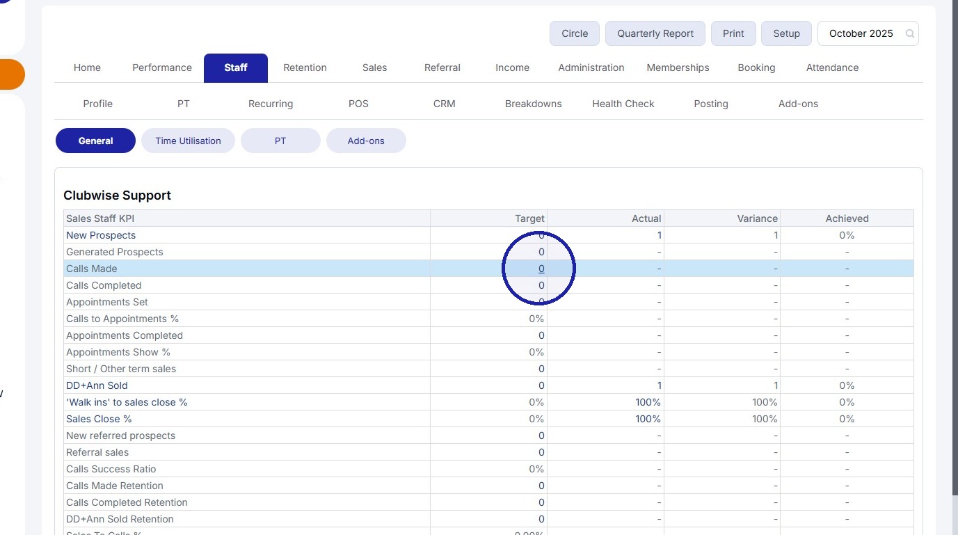Image resolution: width=958 pixels, height=535 pixels.
Task: Click the Achieved column header
Action: (847, 218)
